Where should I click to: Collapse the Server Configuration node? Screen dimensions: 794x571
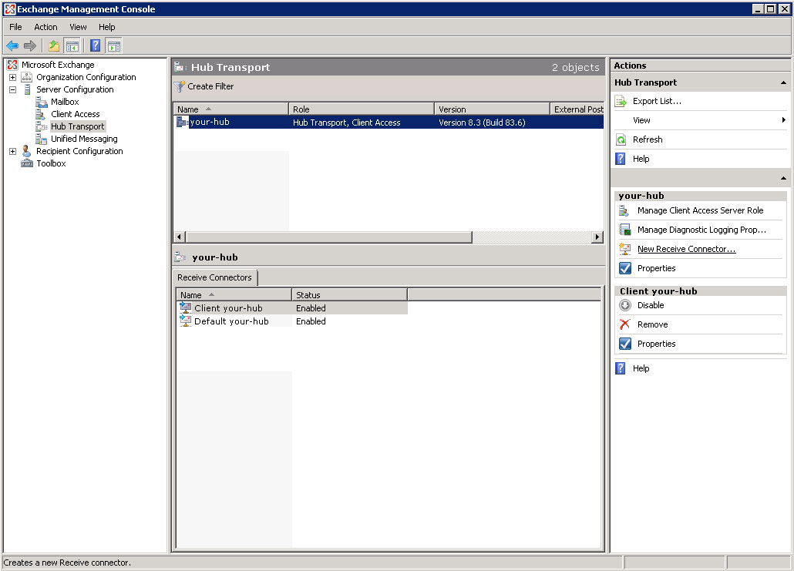click(x=12, y=89)
